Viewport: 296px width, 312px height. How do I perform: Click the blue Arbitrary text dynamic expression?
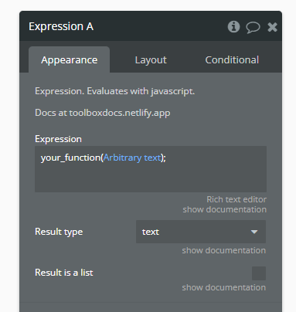click(x=132, y=158)
